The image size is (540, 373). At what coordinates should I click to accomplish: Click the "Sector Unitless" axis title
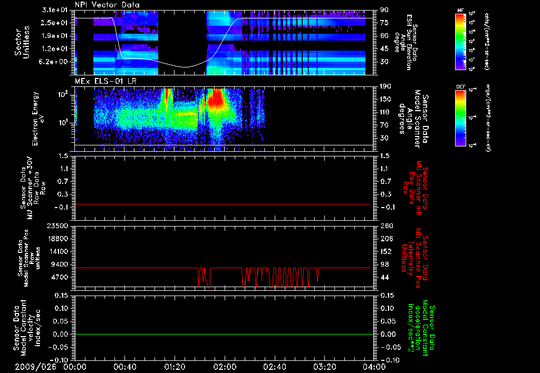point(22,42)
